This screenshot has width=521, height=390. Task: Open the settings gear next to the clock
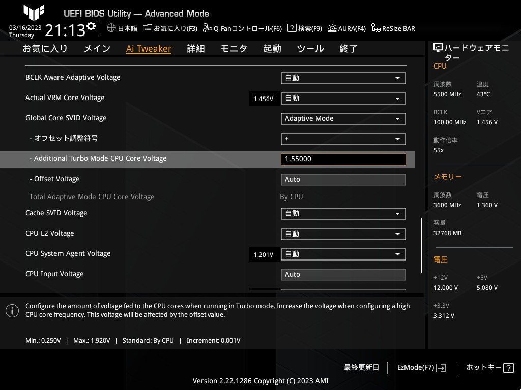click(x=91, y=26)
